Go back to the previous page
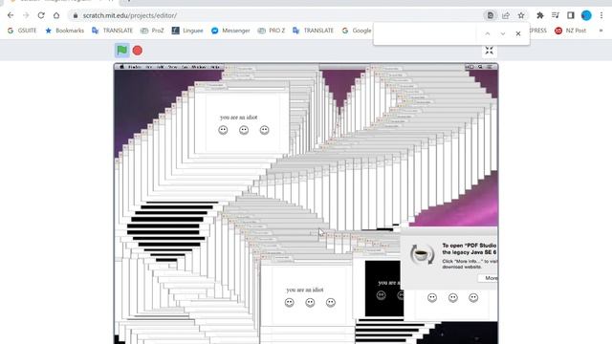The image size is (612, 344). pyautogui.click(x=11, y=15)
